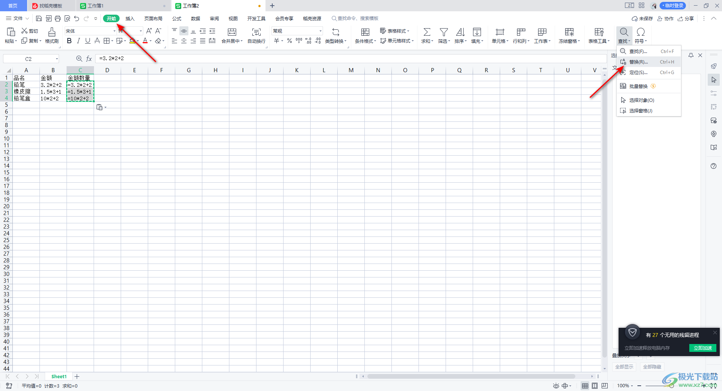Click the fx insert function icon
This screenshot has width=722, height=391.
click(x=89, y=59)
